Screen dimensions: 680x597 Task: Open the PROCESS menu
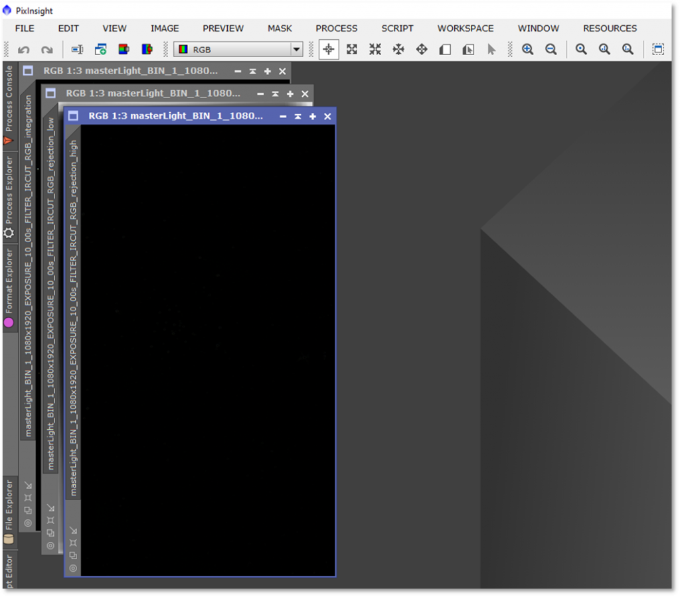point(336,29)
